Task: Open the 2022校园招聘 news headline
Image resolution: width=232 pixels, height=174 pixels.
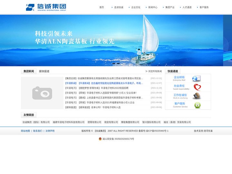Action: 97,88
